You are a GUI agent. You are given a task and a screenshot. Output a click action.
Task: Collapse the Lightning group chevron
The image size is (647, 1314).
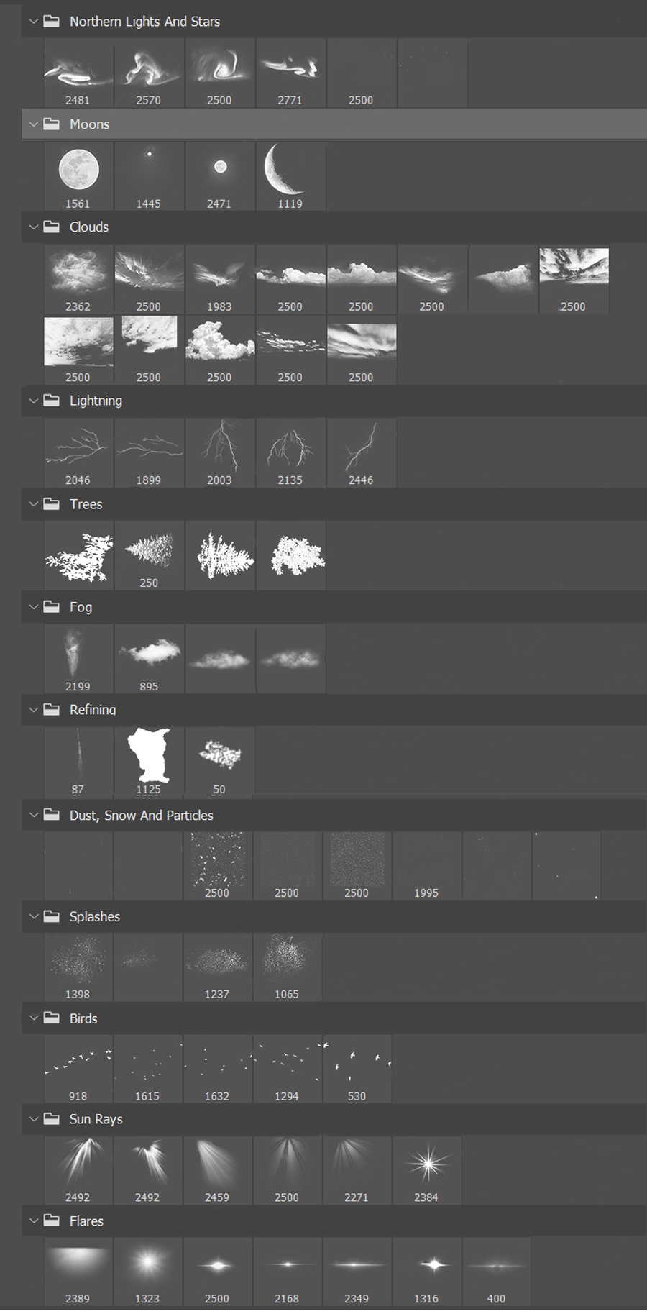[33, 401]
